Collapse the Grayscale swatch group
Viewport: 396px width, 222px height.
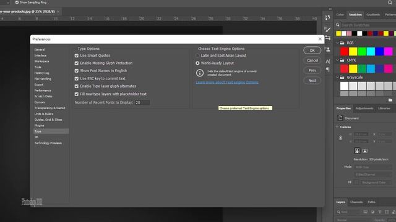(x=337, y=78)
